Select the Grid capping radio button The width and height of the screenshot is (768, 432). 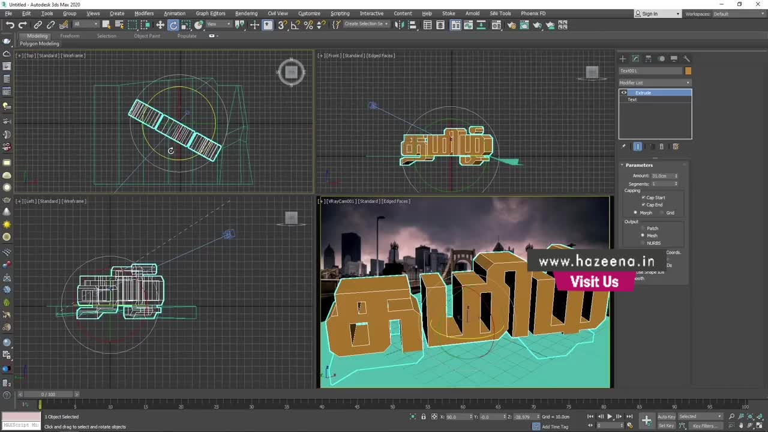[x=663, y=213]
